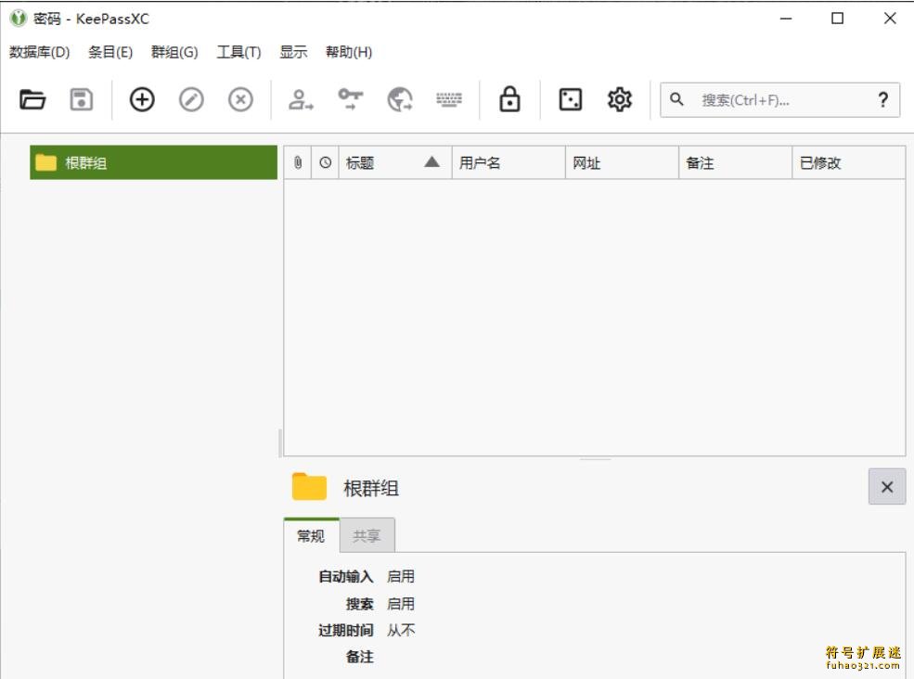Add a new entry with plus icon

click(142, 99)
